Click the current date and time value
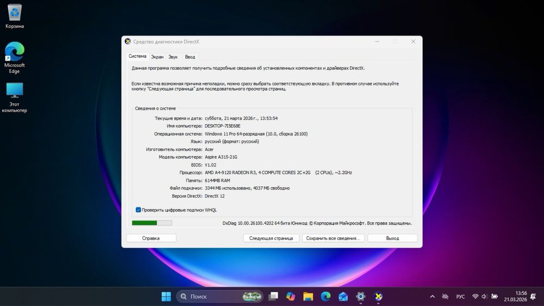 click(241, 119)
